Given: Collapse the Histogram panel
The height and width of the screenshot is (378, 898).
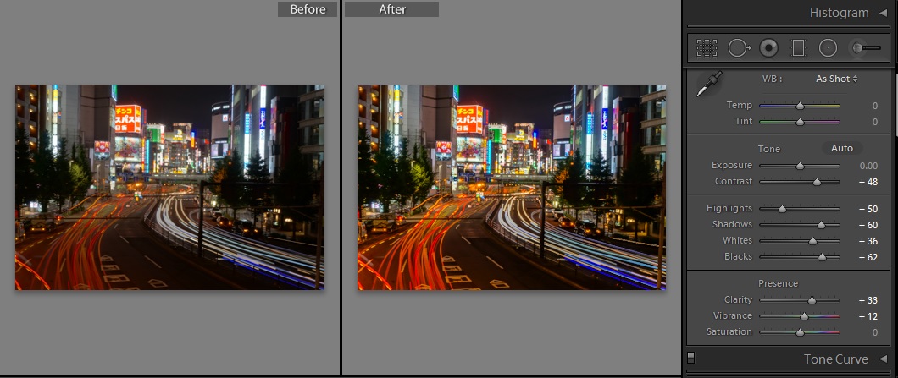Looking at the screenshot, I should coord(883,13).
